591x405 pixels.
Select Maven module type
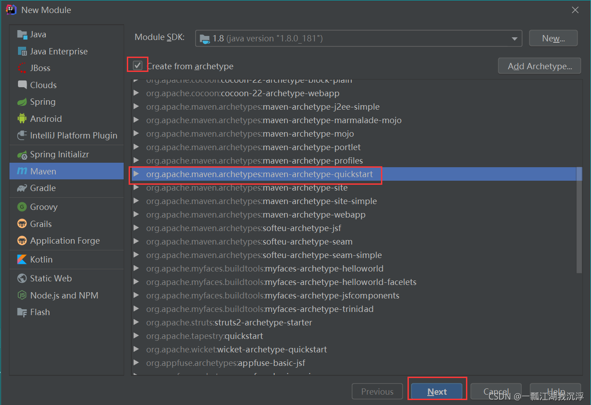coord(67,171)
